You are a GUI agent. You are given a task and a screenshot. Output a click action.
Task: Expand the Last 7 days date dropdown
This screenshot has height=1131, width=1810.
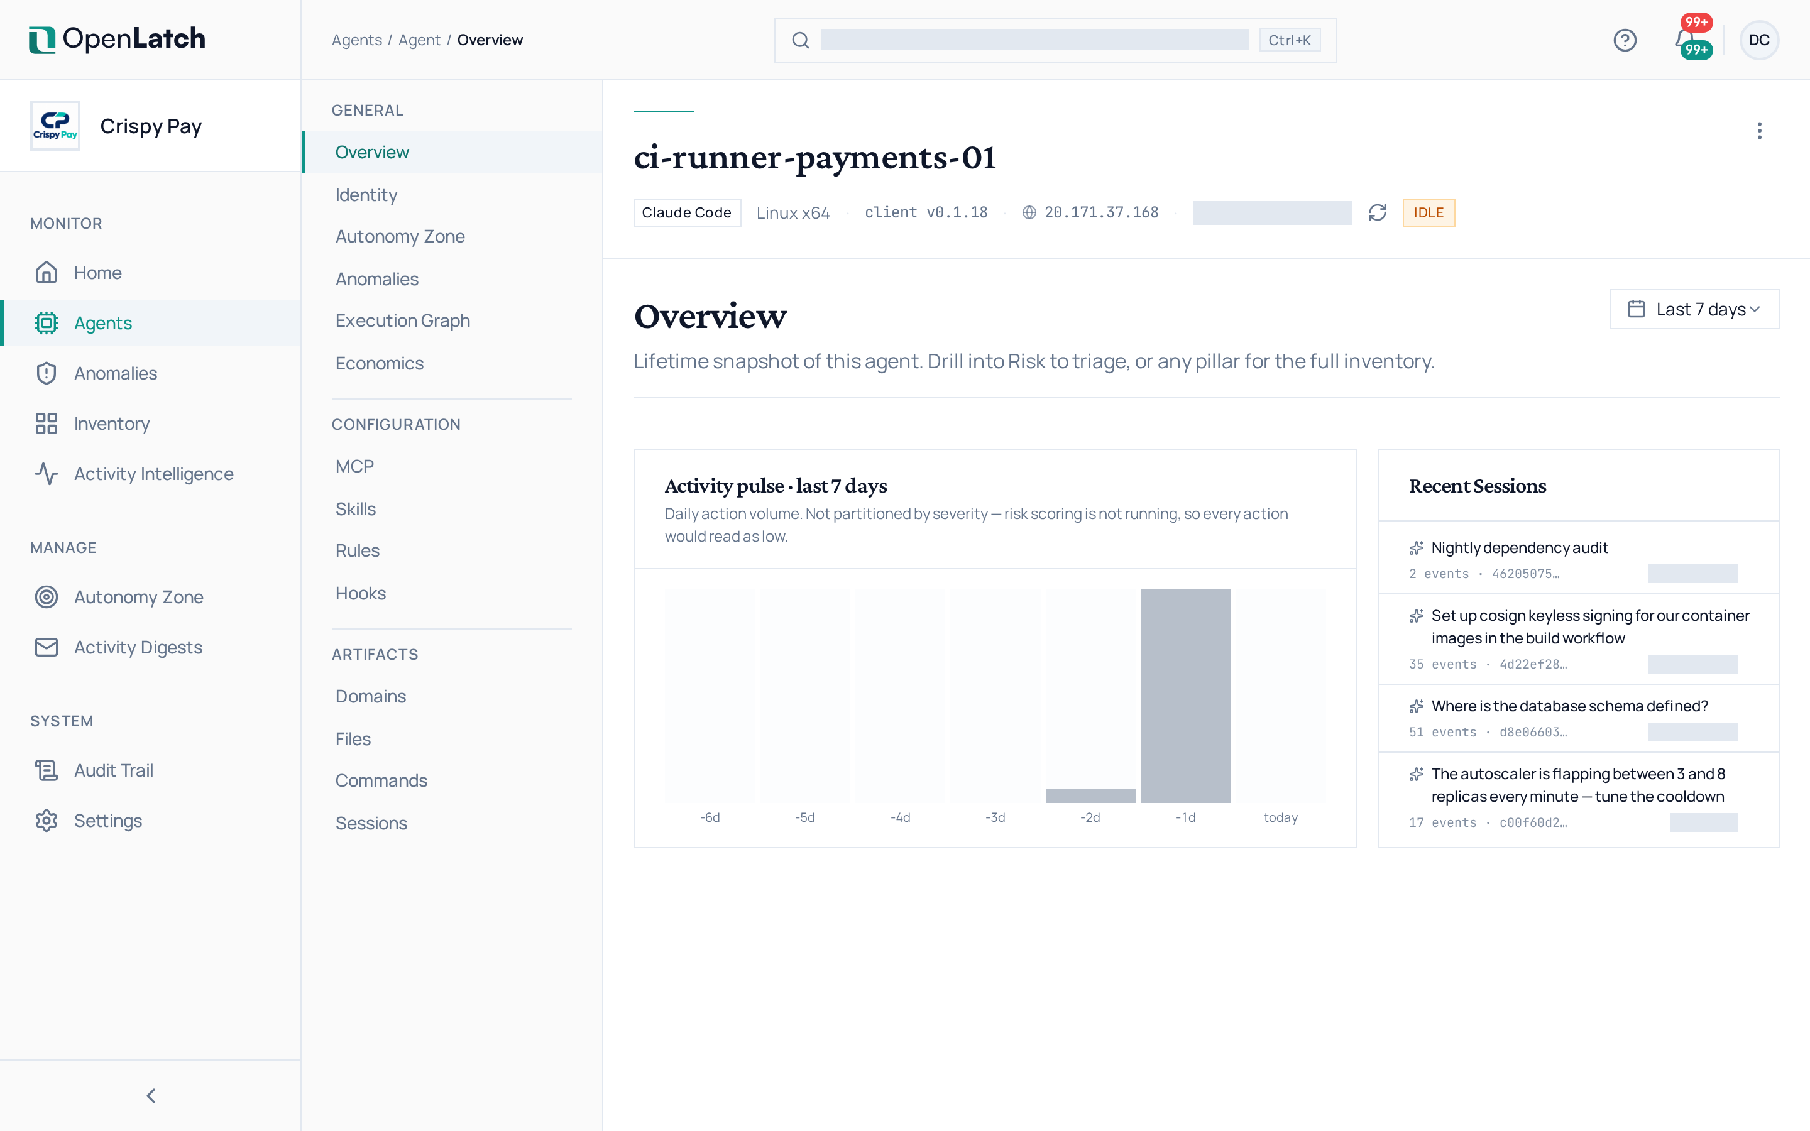click(x=1694, y=309)
